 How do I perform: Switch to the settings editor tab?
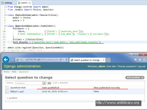(x=7, y=3)
